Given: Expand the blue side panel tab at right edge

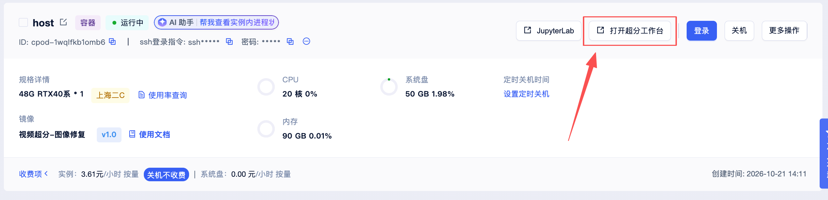Looking at the screenshot, I should (x=824, y=153).
